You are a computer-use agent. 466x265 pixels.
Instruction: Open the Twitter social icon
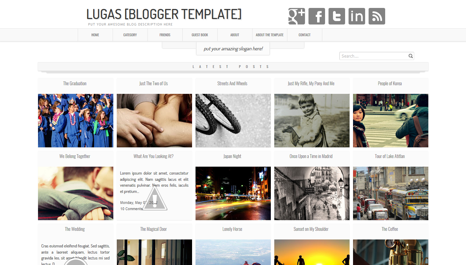pyautogui.click(x=337, y=16)
